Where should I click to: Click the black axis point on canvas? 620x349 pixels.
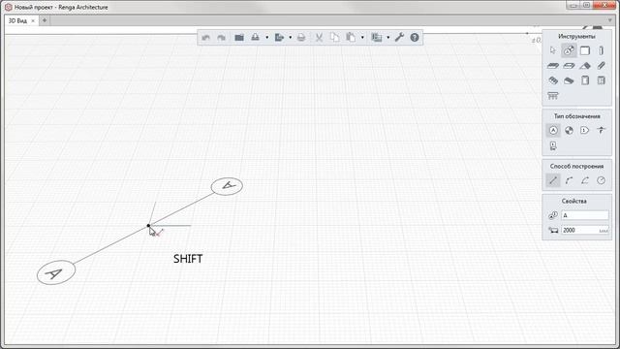click(148, 226)
